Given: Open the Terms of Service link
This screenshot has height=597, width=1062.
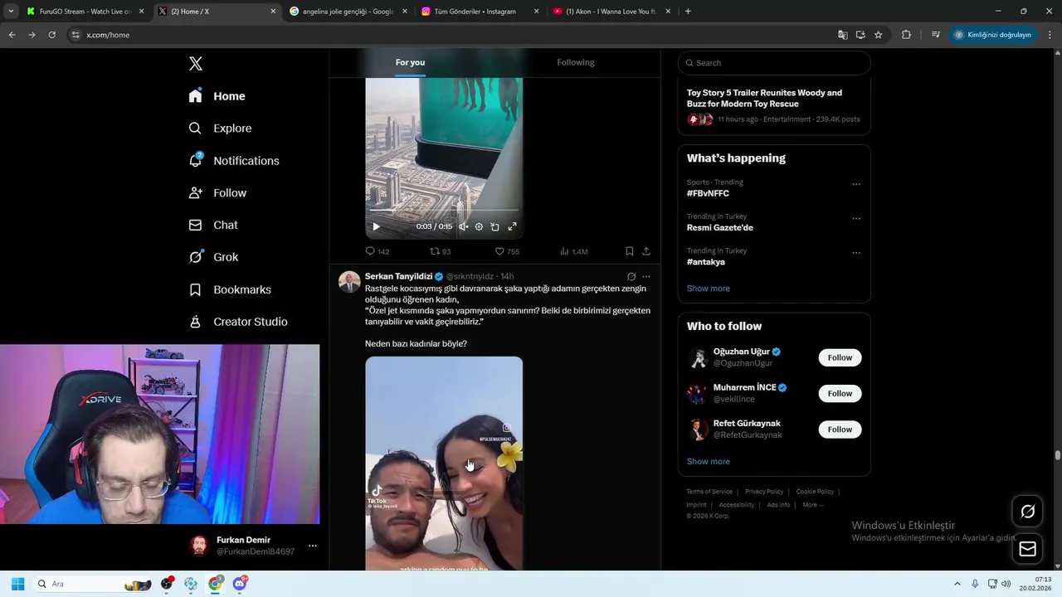Looking at the screenshot, I should pyautogui.click(x=709, y=492).
